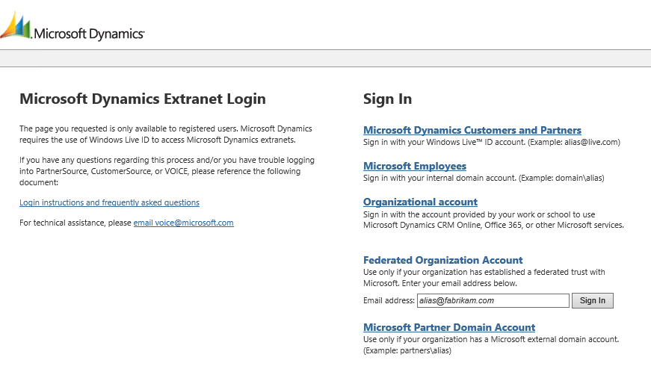This screenshot has height=372, width=651.
Task: Select the Organizational account sign-in link
Action: pyautogui.click(x=420, y=202)
